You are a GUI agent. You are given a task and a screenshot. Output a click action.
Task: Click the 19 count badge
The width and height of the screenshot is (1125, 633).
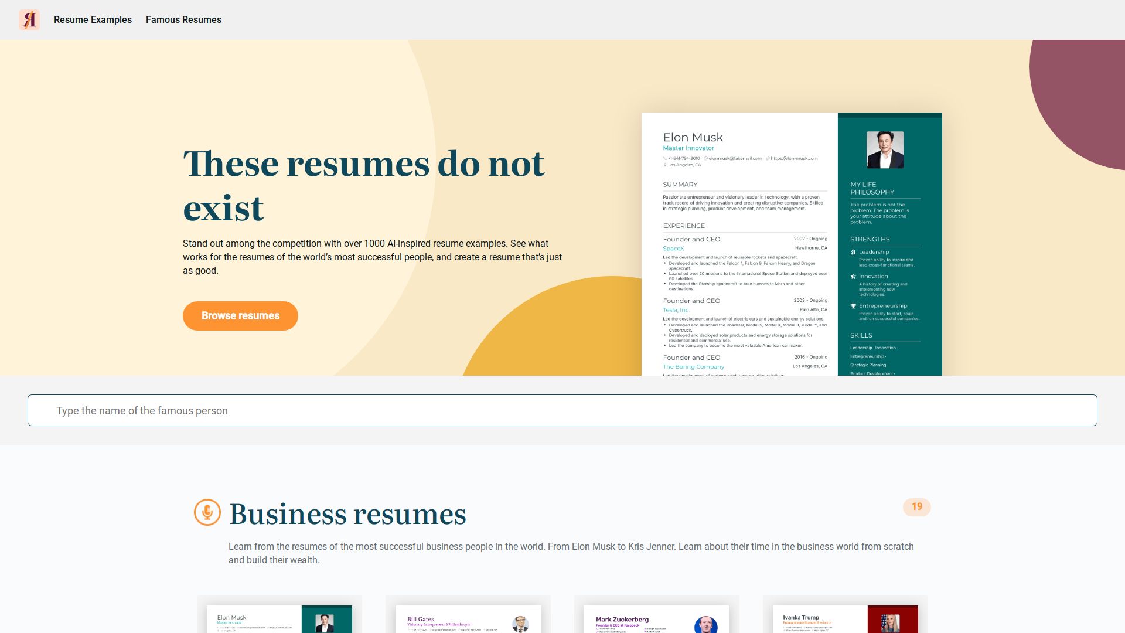tap(916, 507)
